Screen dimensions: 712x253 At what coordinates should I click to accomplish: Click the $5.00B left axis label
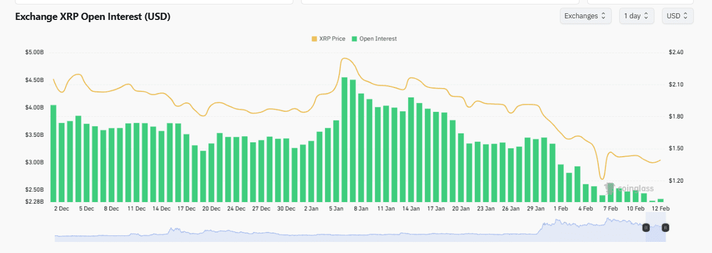tap(34, 53)
